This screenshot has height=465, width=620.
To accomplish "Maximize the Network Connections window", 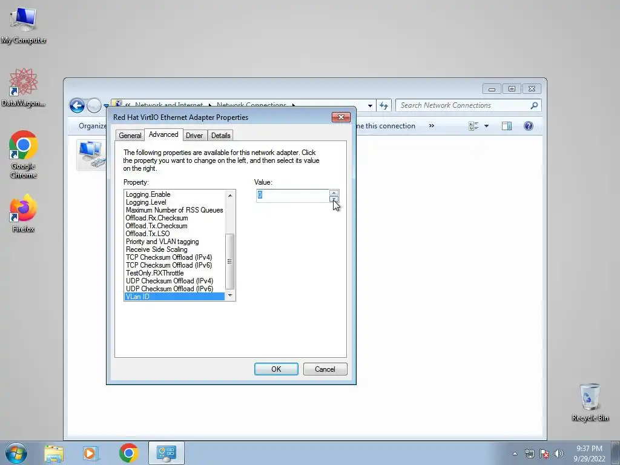I will click(x=511, y=88).
